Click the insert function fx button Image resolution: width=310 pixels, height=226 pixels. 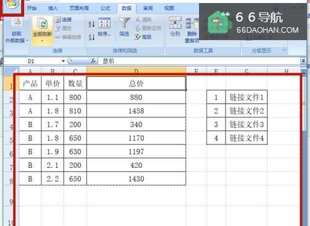point(94,61)
